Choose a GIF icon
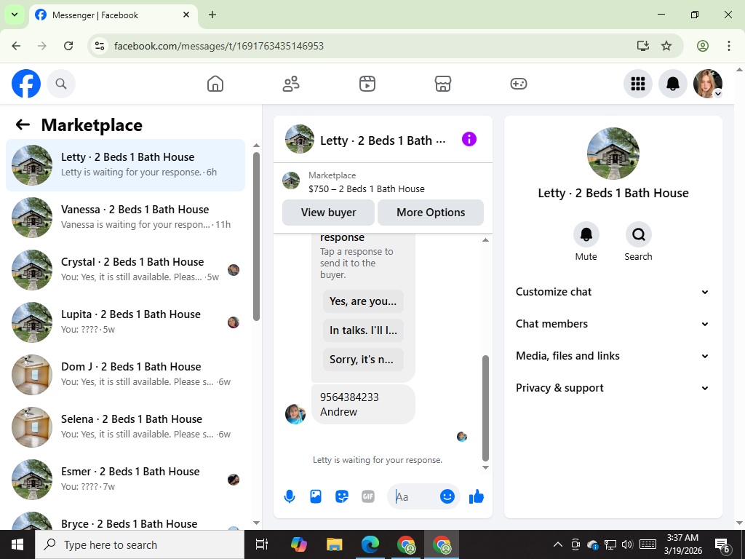The image size is (745, 559). tap(367, 496)
